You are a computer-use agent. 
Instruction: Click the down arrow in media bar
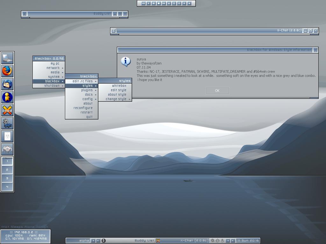tap(189, 3)
